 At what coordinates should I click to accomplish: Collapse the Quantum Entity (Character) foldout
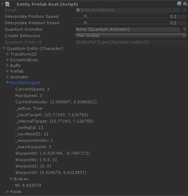pyautogui.click(x=4, y=48)
